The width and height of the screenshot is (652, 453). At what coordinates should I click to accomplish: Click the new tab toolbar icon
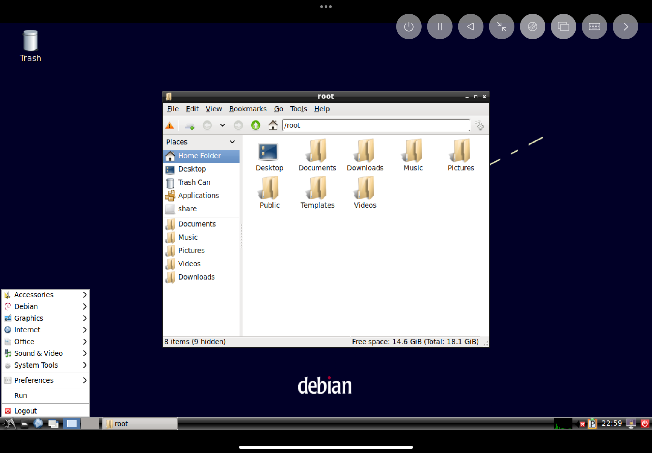pos(190,125)
